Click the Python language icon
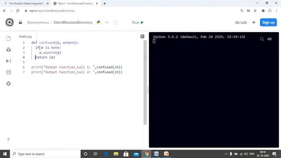281x158 pixels. coord(98,22)
